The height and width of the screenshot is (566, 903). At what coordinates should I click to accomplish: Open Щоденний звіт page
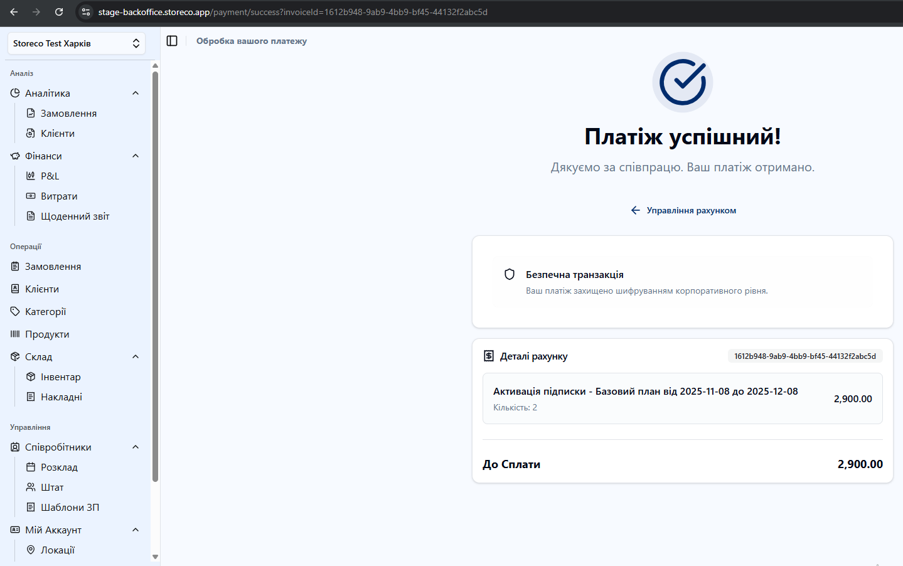point(75,216)
